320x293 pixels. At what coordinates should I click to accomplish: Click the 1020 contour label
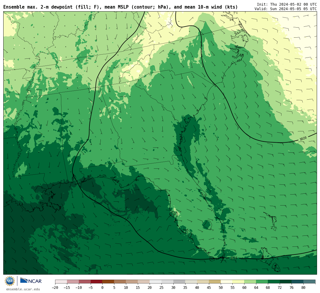click(x=303, y=138)
